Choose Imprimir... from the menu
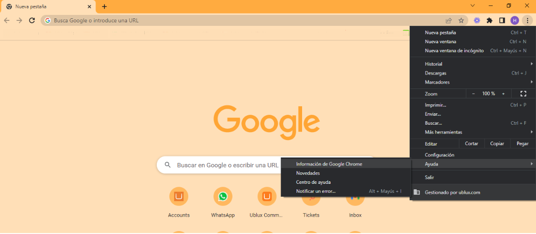The image size is (536, 234). pyautogui.click(x=472, y=105)
